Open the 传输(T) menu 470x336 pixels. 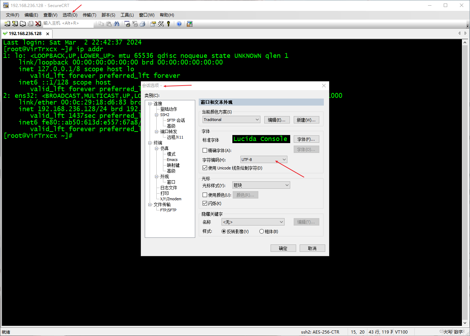pyautogui.click(x=89, y=15)
